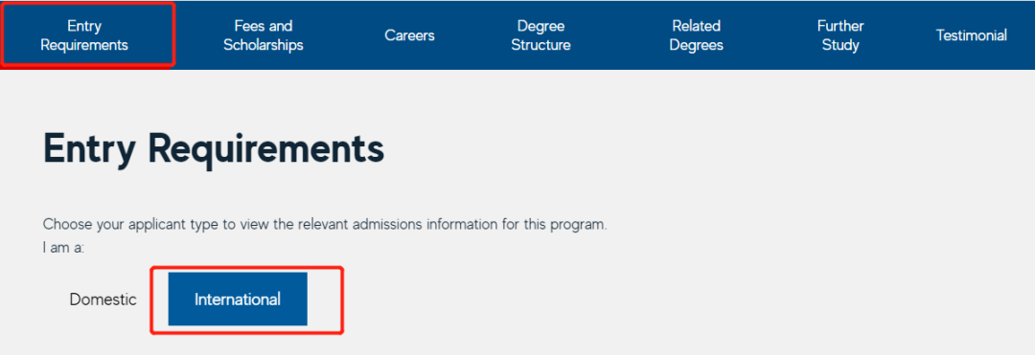
Task: Click the 'I am a:' label
Action: 63,248
